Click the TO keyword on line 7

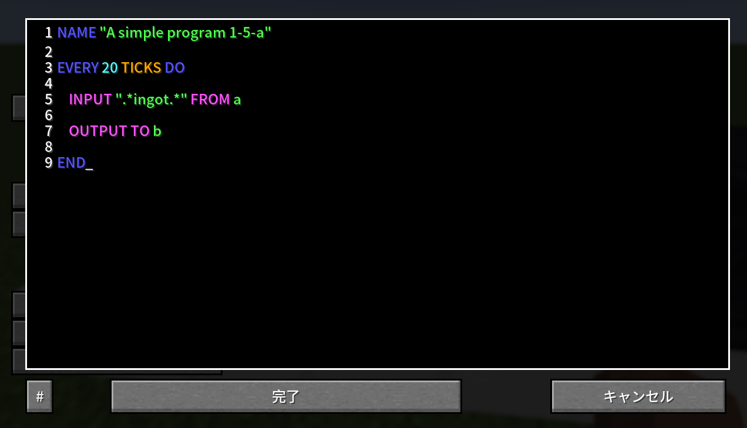coord(140,131)
